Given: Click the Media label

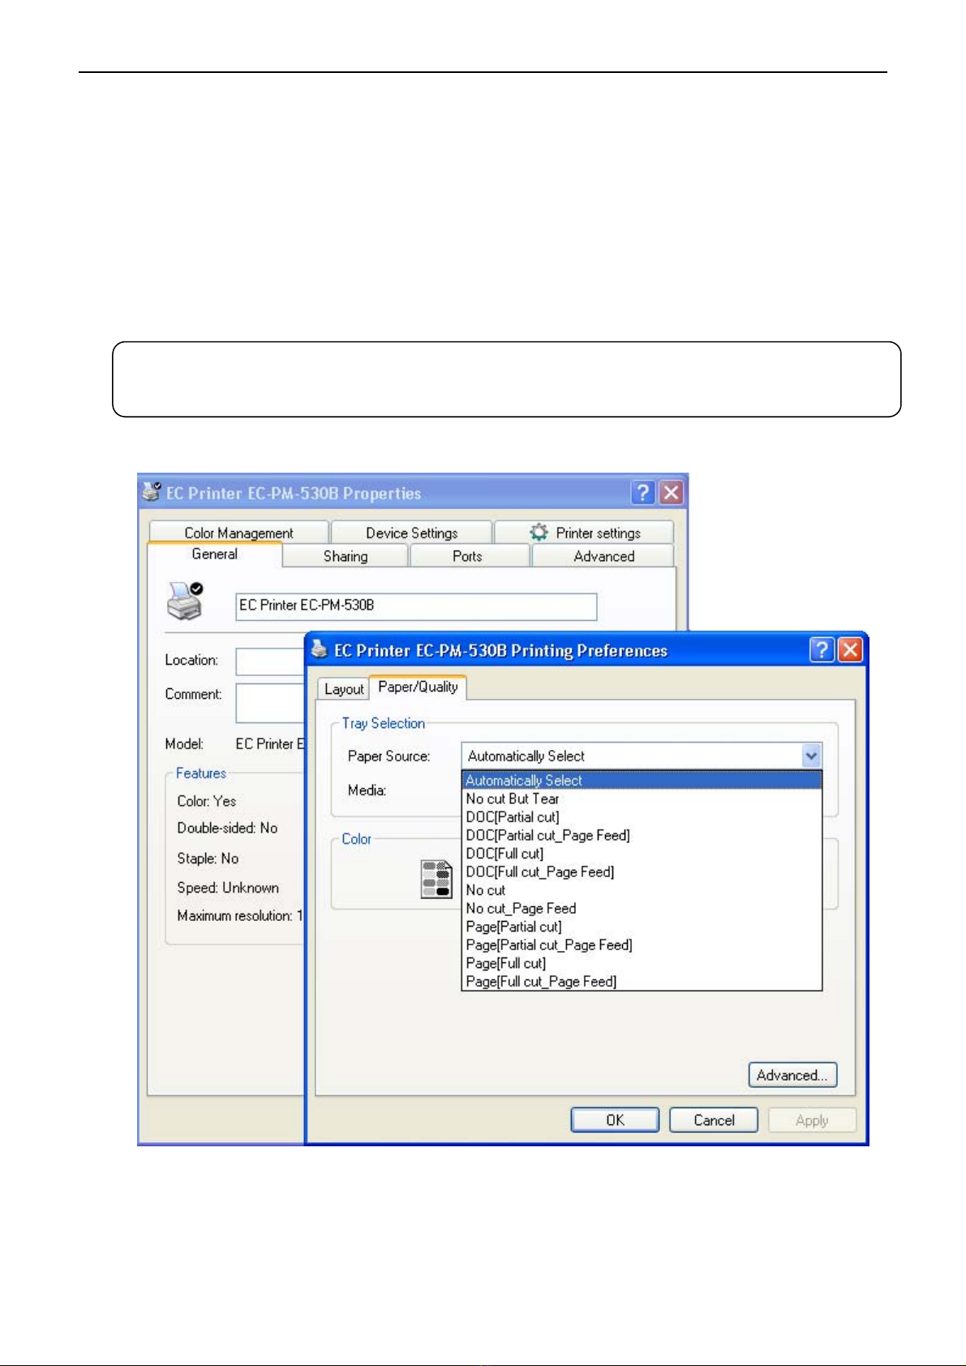Looking at the screenshot, I should [x=367, y=790].
